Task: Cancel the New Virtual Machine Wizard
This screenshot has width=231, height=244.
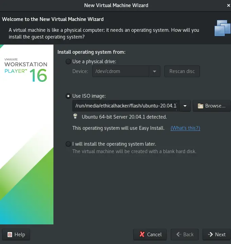Action: click(x=150, y=234)
